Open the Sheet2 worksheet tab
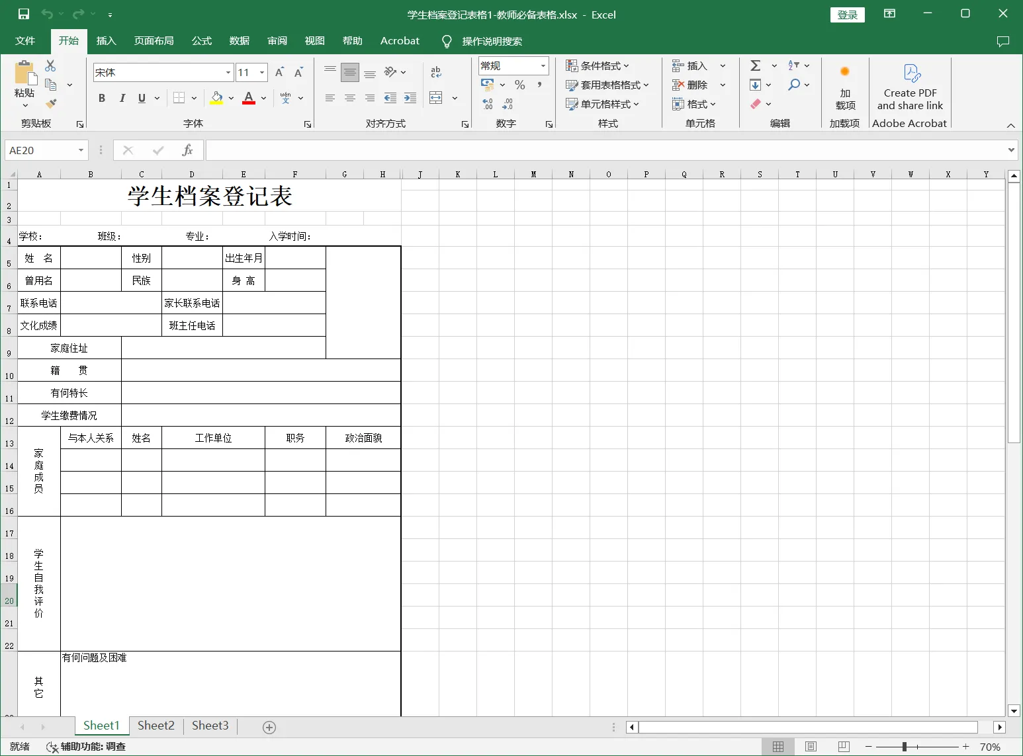 tap(156, 726)
